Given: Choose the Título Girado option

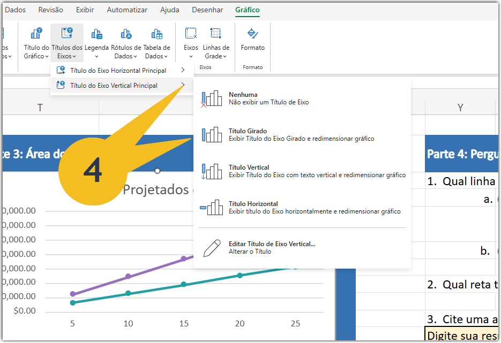Looking at the screenshot, I should (302, 135).
